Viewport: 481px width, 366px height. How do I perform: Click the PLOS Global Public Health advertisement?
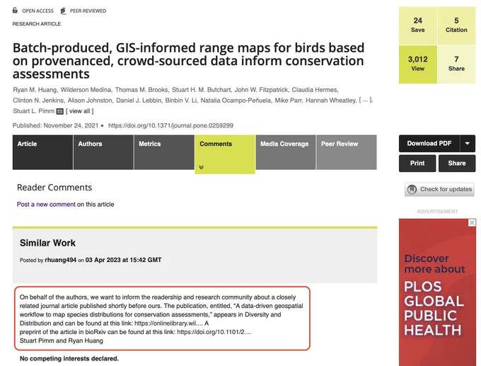tap(437, 292)
